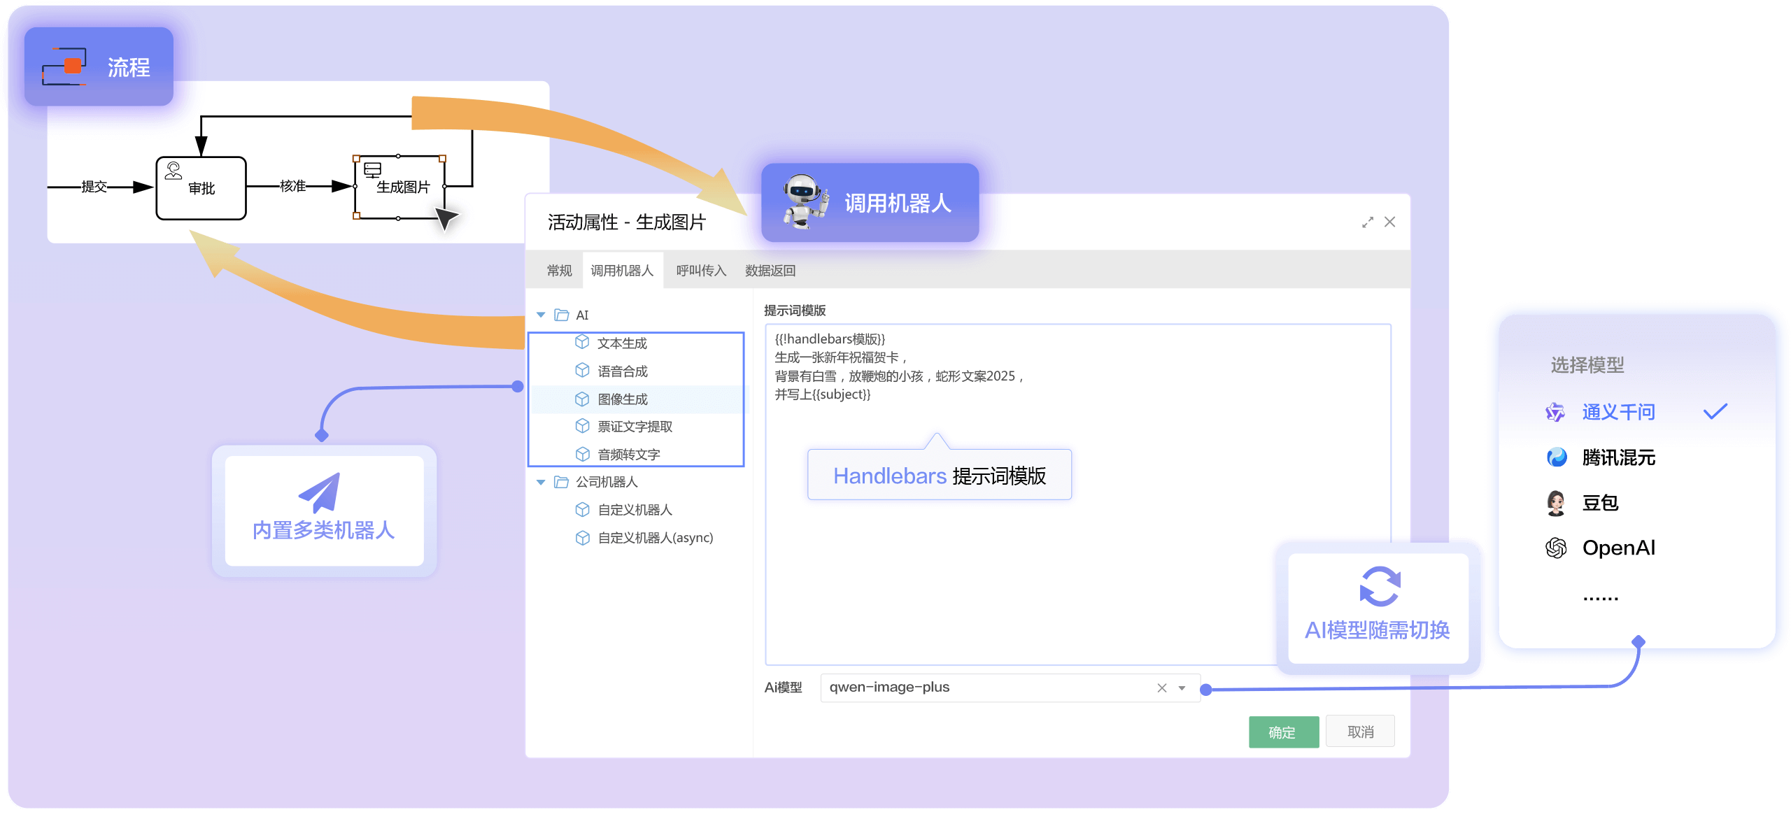The height and width of the screenshot is (819, 1791).
Task: Clear qwen-image-plus using the X icon
Action: coord(1161,688)
